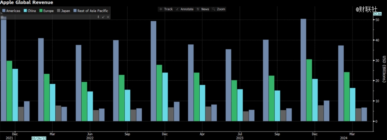
Task: Click the Europe bar for December 2021
Action: pyautogui.click(x=9, y=91)
